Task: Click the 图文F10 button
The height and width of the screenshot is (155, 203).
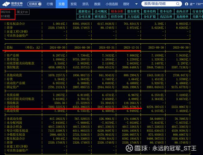Action: point(22,12)
